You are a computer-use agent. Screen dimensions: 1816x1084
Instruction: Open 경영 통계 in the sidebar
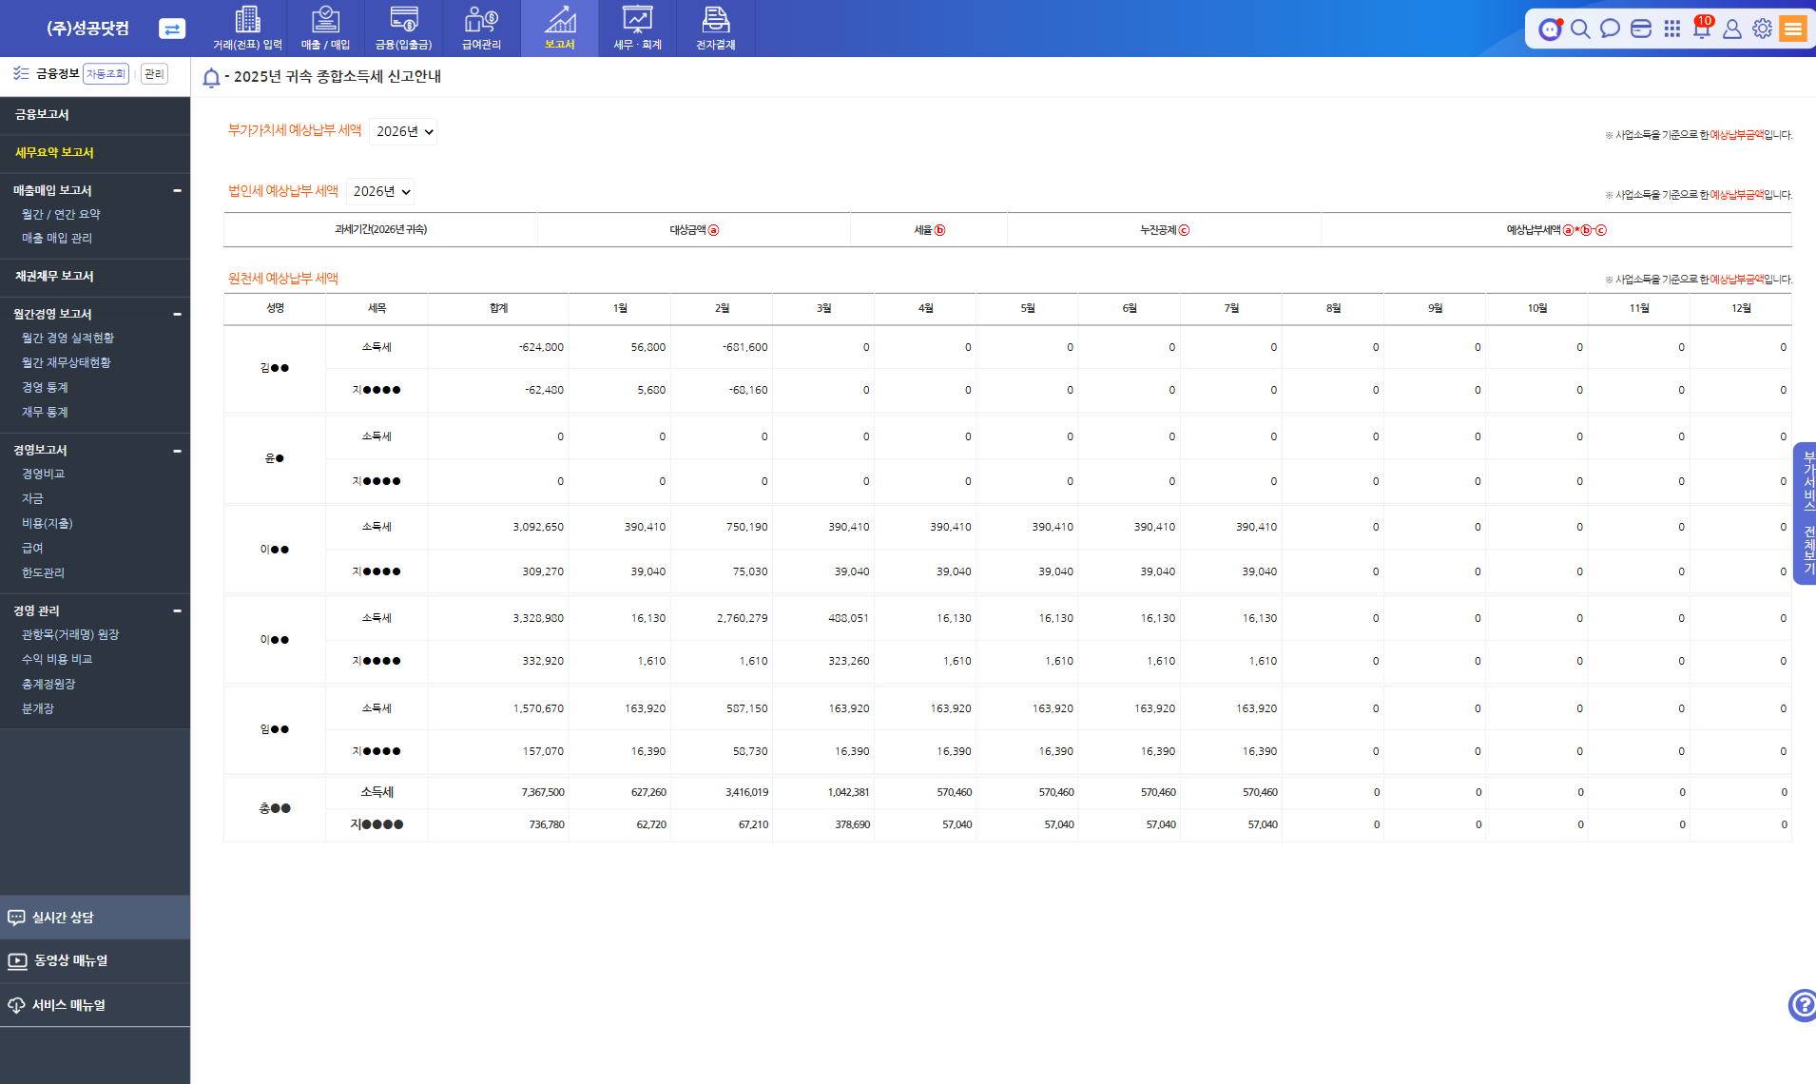coord(45,388)
